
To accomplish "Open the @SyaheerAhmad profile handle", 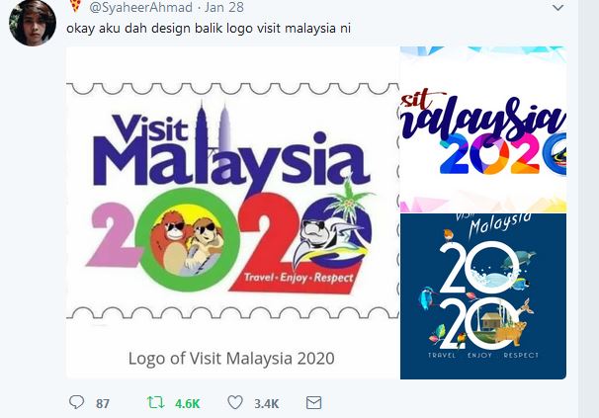I will pos(141,7).
